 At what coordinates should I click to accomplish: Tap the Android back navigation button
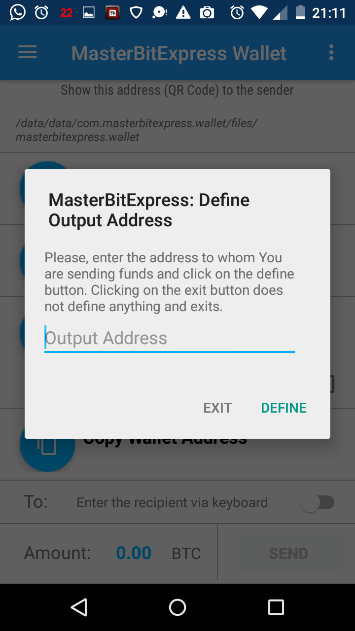79,607
